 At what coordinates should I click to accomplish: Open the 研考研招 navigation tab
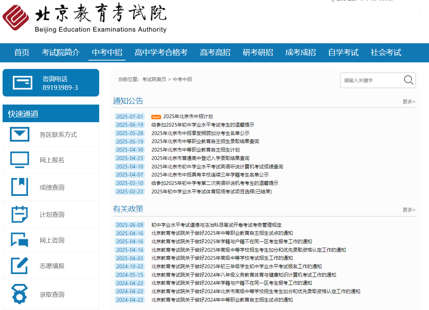258,52
